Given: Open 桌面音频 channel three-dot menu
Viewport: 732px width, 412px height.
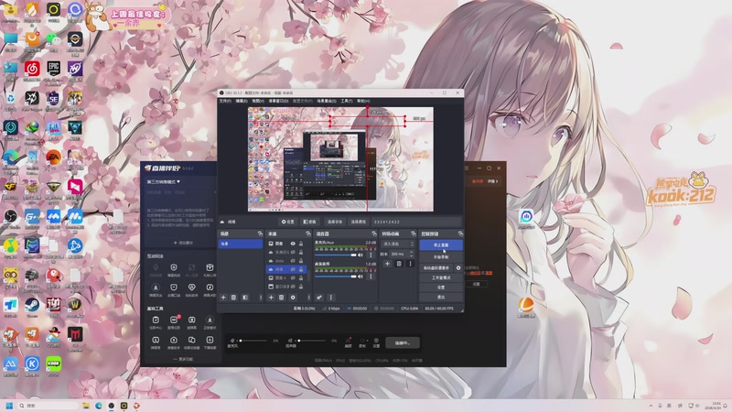Looking at the screenshot, I should 371,276.
